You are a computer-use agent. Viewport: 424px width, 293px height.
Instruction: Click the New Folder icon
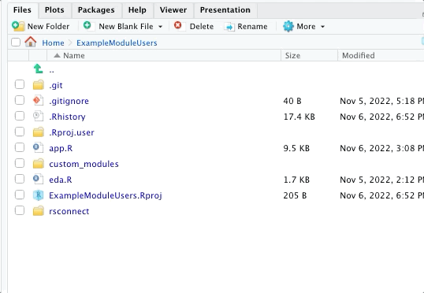click(x=18, y=26)
